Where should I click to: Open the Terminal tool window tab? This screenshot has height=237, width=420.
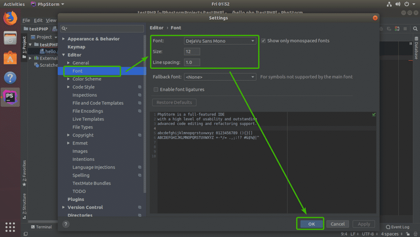click(x=42, y=227)
